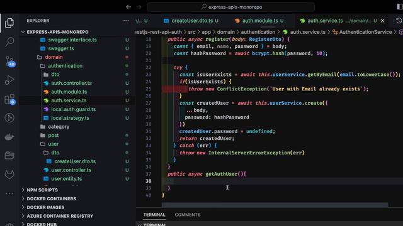
Task: Open user.controller.ts file
Action: coord(71,170)
